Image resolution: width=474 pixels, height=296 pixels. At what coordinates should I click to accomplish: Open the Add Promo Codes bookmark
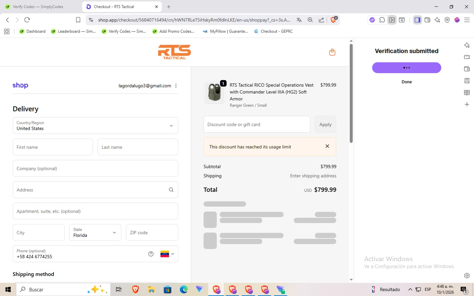173,31
